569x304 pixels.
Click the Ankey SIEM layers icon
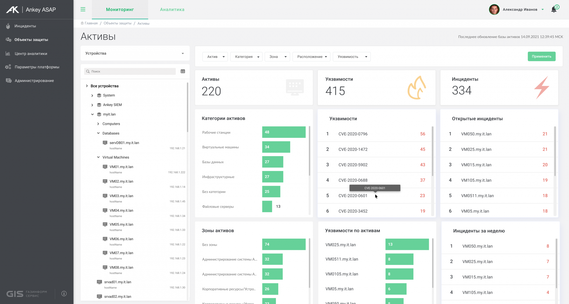click(99, 105)
